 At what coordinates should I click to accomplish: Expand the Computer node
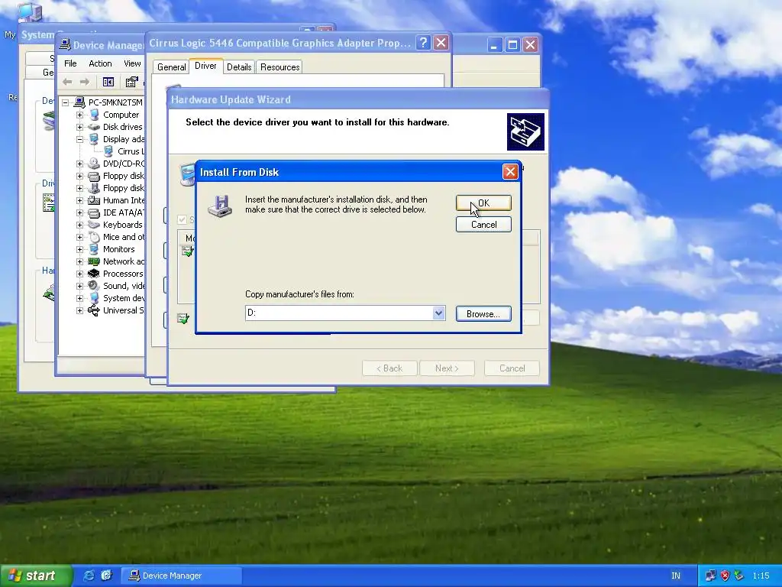click(79, 115)
